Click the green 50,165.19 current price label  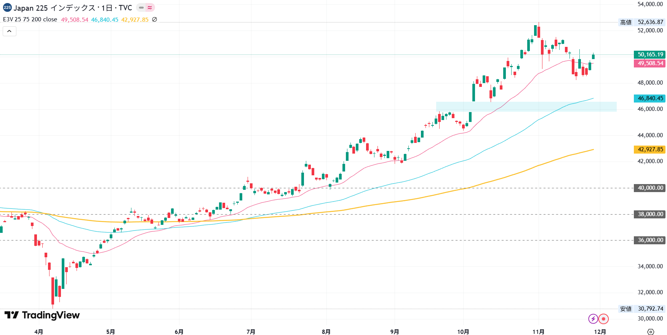(649, 54)
